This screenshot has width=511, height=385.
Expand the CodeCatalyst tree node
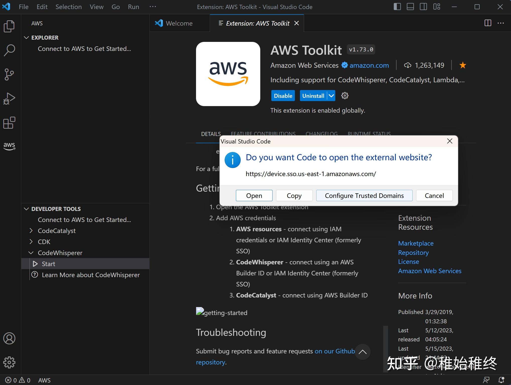(31, 230)
